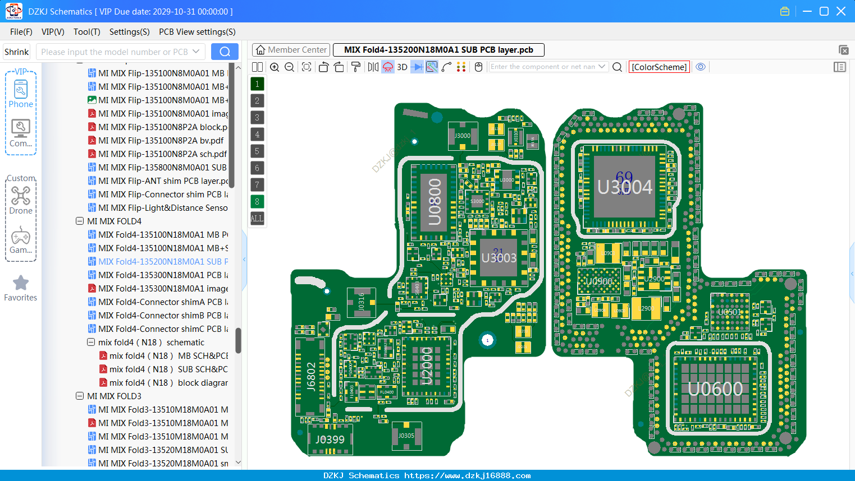The width and height of the screenshot is (855, 481).
Task: Show PCB layer 4
Action: tap(257, 135)
